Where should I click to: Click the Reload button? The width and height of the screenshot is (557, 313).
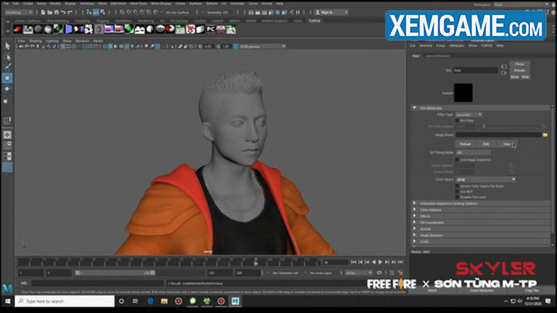465,144
